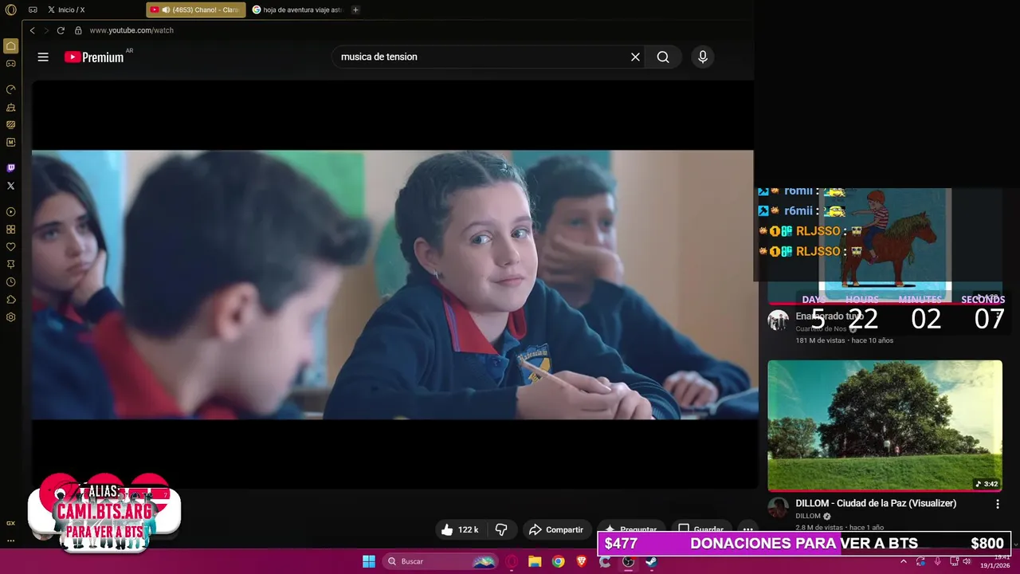Dislike the video
Screen dimensions: 1020x574
(501, 529)
